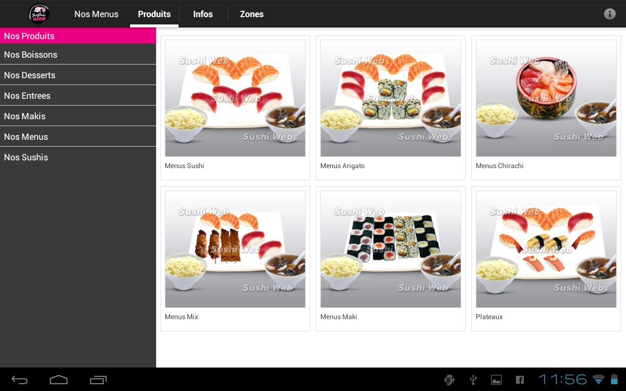This screenshot has width=626, height=391.
Task: Open the Menus Mix product image
Action: click(235, 249)
